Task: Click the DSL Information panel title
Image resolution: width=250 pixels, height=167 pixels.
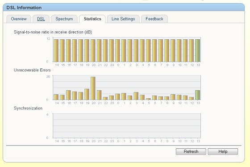Action: click(24, 8)
